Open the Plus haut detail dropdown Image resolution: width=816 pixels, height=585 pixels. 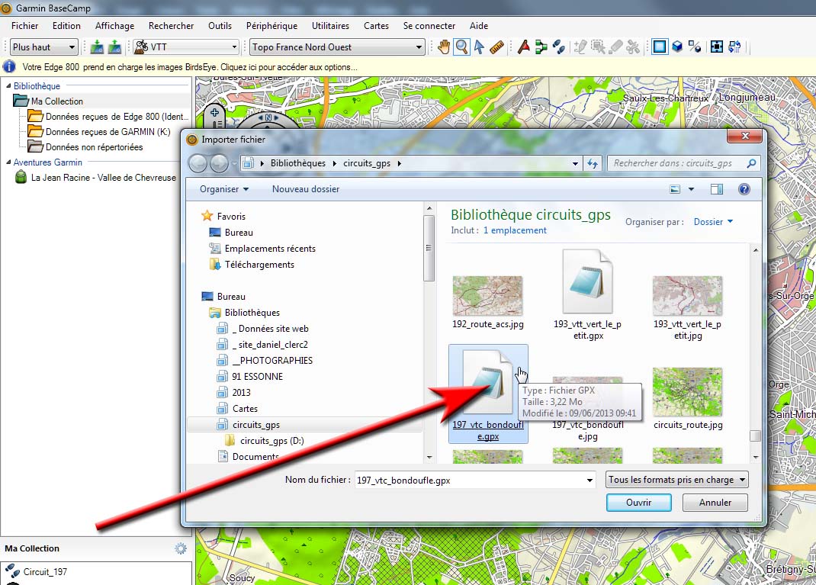pos(44,47)
